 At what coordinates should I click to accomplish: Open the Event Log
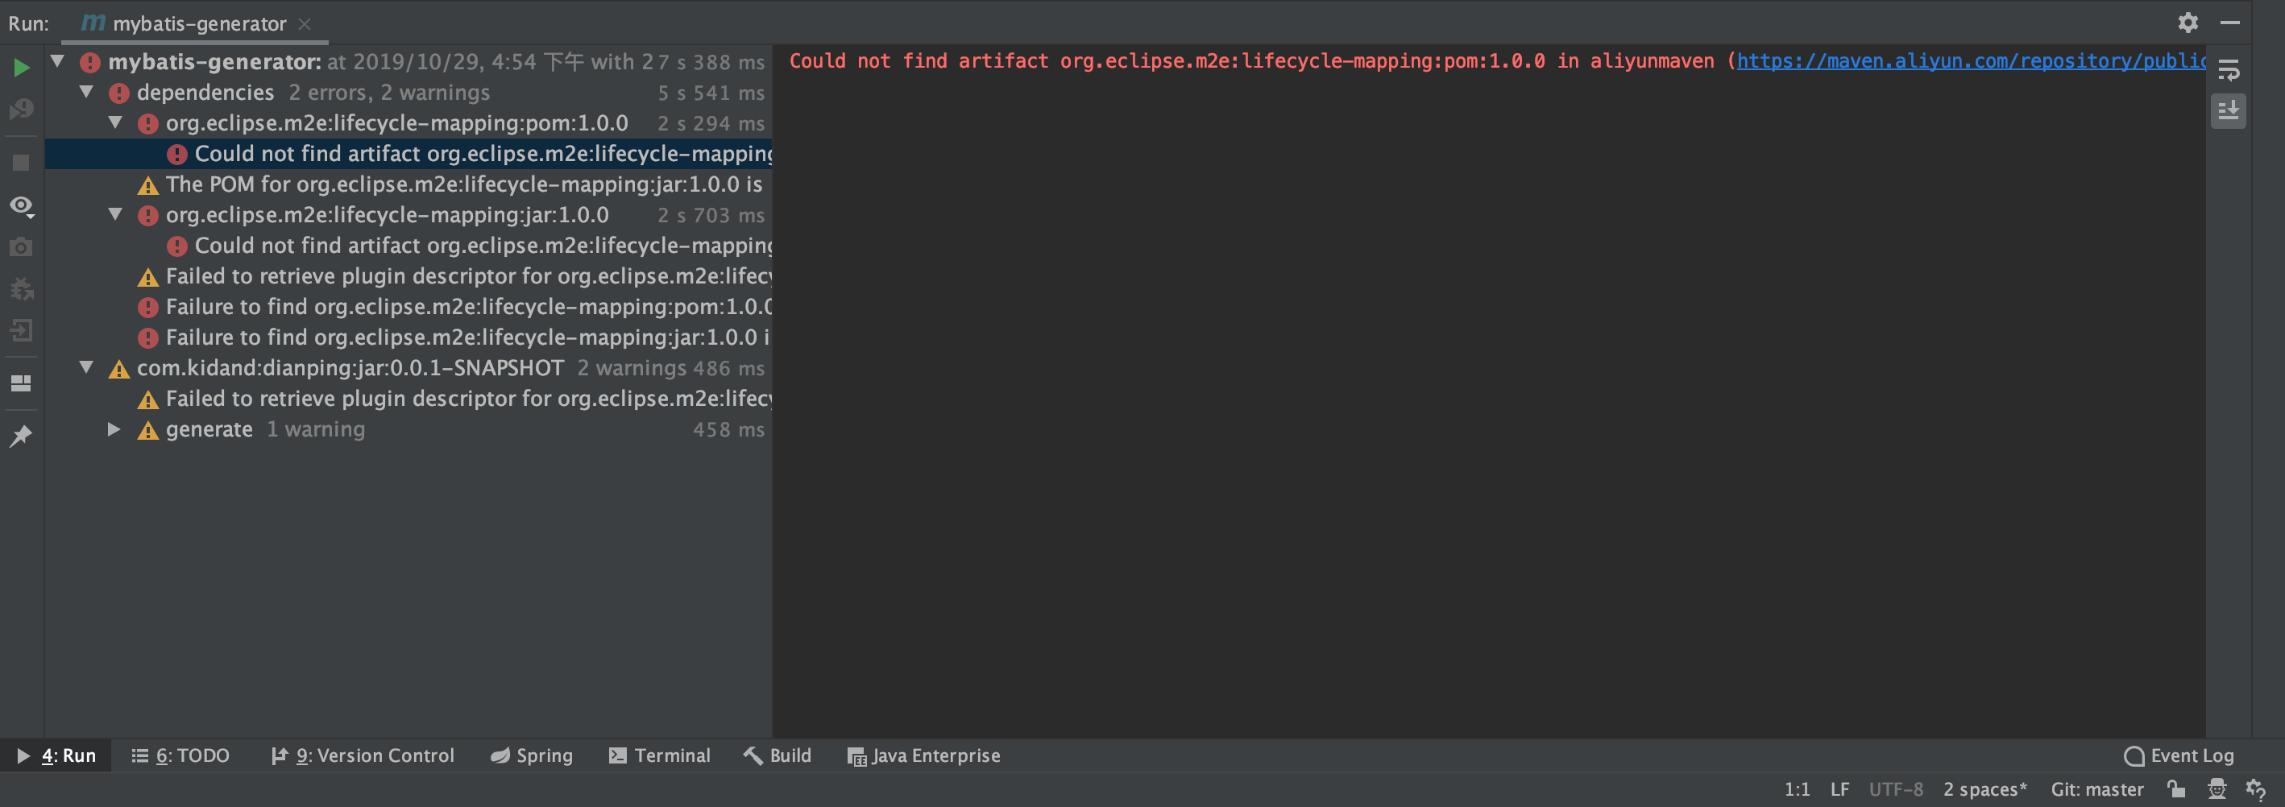coord(2179,755)
